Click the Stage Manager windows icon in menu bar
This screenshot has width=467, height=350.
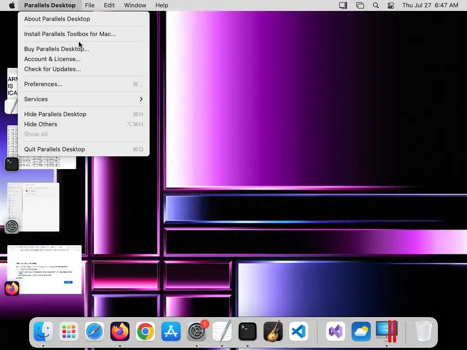pos(360,5)
